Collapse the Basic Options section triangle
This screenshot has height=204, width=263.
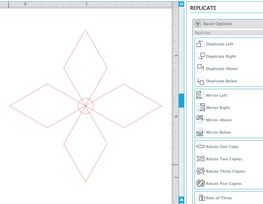pos(198,24)
